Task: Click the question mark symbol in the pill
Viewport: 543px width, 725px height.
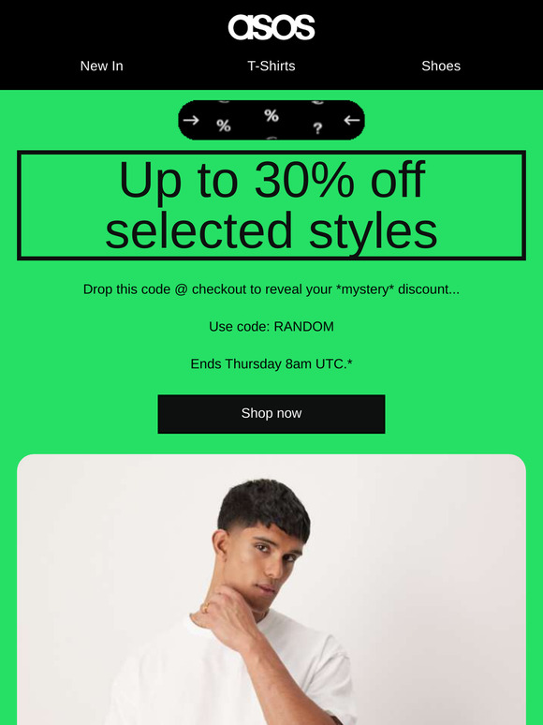Action: 317,128
